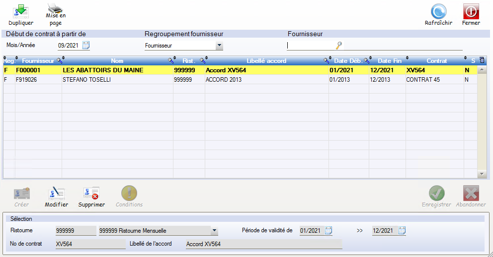Viewport: 493px width, 257px height.
Task: Click the Supprimer delete icon
Action: (x=91, y=193)
